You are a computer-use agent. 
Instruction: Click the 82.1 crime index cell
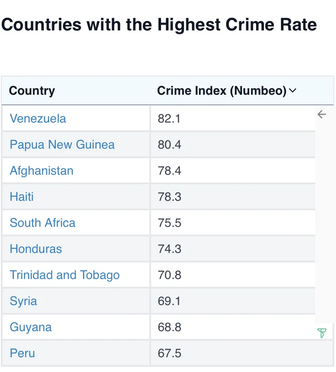[x=169, y=119]
